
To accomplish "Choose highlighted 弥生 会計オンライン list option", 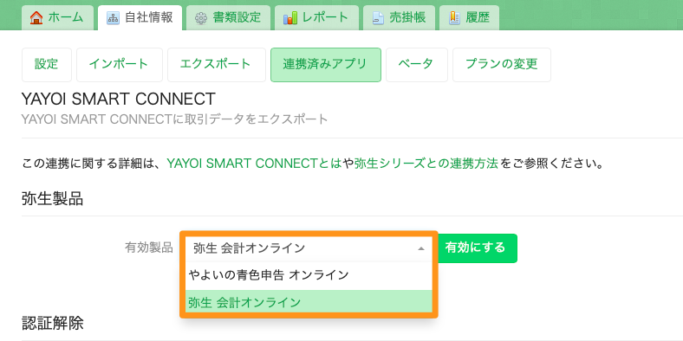I will (309, 301).
